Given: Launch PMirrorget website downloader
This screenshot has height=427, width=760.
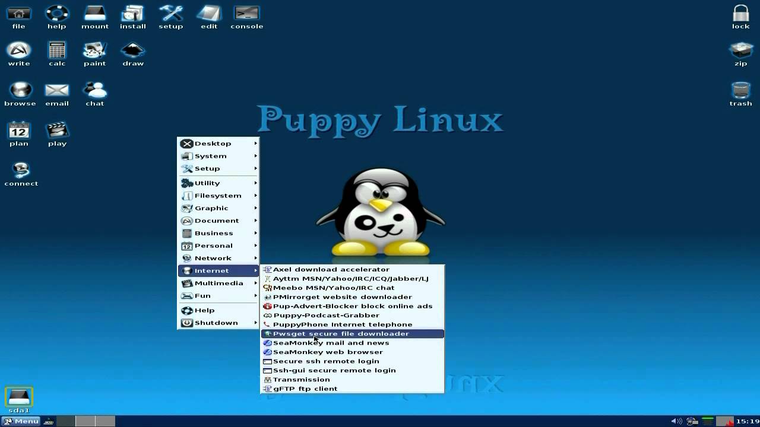Looking at the screenshot, I should point(353,297).
